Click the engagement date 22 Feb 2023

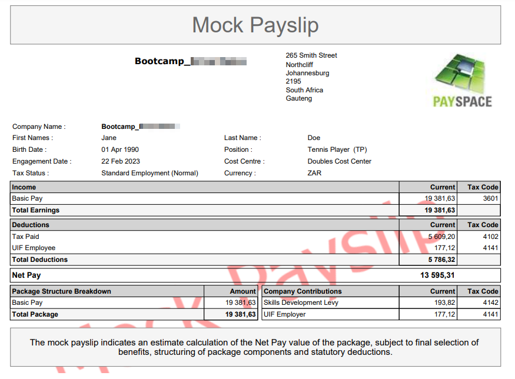[121, 161]
